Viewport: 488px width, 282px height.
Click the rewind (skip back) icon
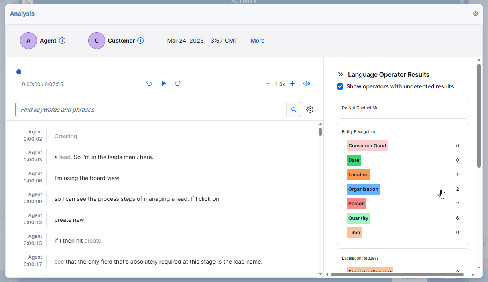pos(149,84)
